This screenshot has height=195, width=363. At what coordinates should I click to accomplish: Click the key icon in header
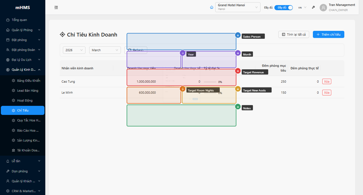313,8
